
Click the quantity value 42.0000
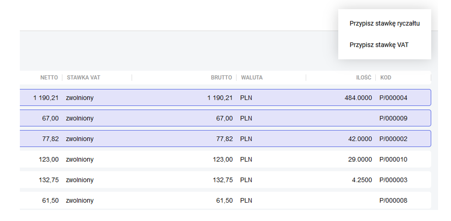pos(360,139)
